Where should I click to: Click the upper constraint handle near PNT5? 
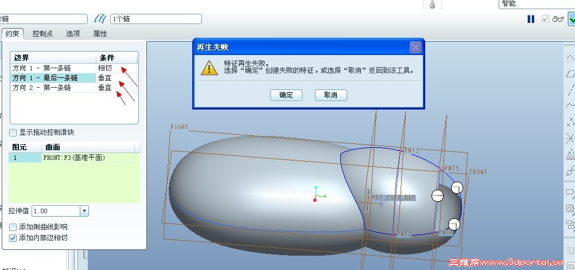pos(457,188)
